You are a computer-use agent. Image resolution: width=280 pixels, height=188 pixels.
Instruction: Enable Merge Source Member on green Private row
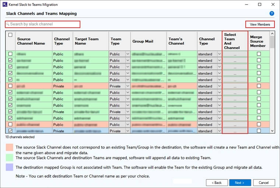pyautogui.click(x=259, y=112)
